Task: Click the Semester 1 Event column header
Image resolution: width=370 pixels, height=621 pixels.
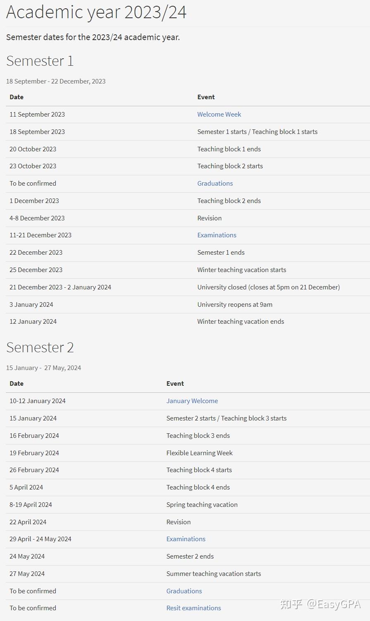Action: (x=206, y=97)
